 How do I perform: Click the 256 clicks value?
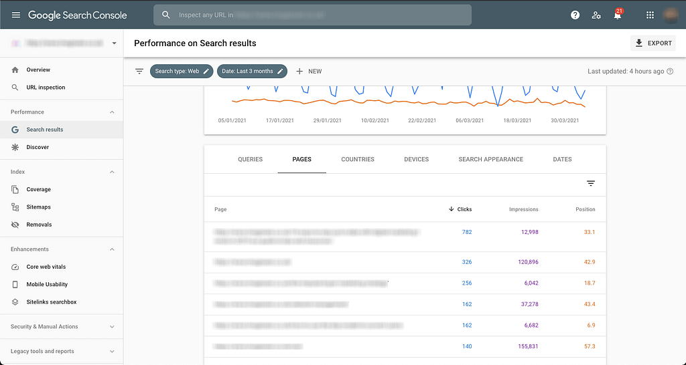pos(467,283)
